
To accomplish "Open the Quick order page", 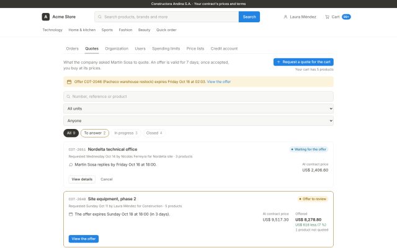I will pyautogui.click(x=166, y=30).
